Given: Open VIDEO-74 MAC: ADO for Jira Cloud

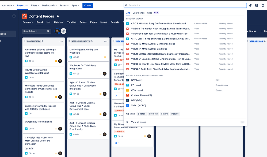Looking at the screenshot, I should click(185, 49).
